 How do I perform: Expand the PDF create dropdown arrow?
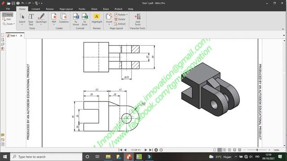pos(54,25)
